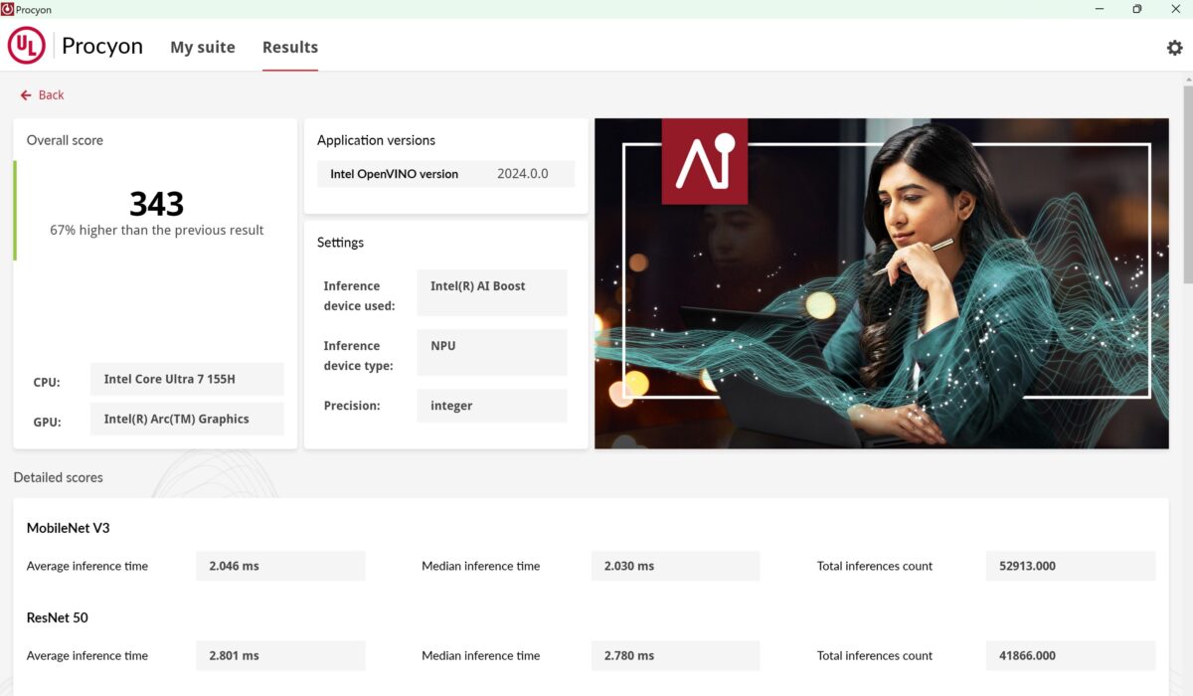Click the Intel OpenVINO version row

[x=445, y=174]
